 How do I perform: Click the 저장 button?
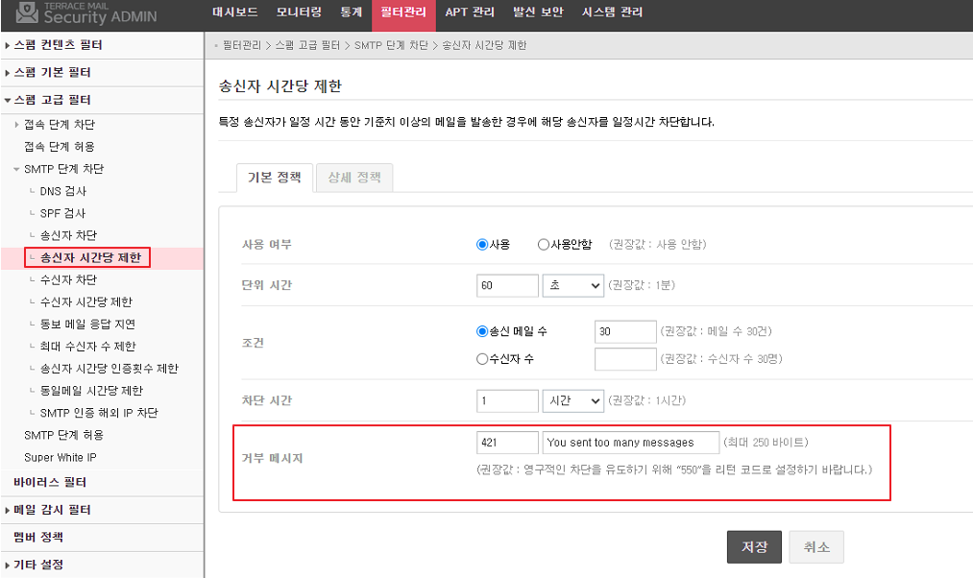[x=754, y=546]
